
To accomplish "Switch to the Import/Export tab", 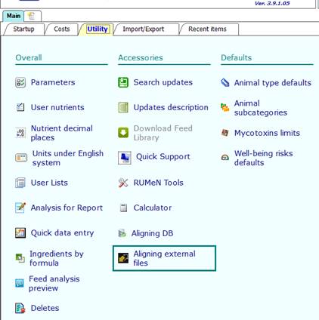I will pyautogui.click(x=144, y=29).
